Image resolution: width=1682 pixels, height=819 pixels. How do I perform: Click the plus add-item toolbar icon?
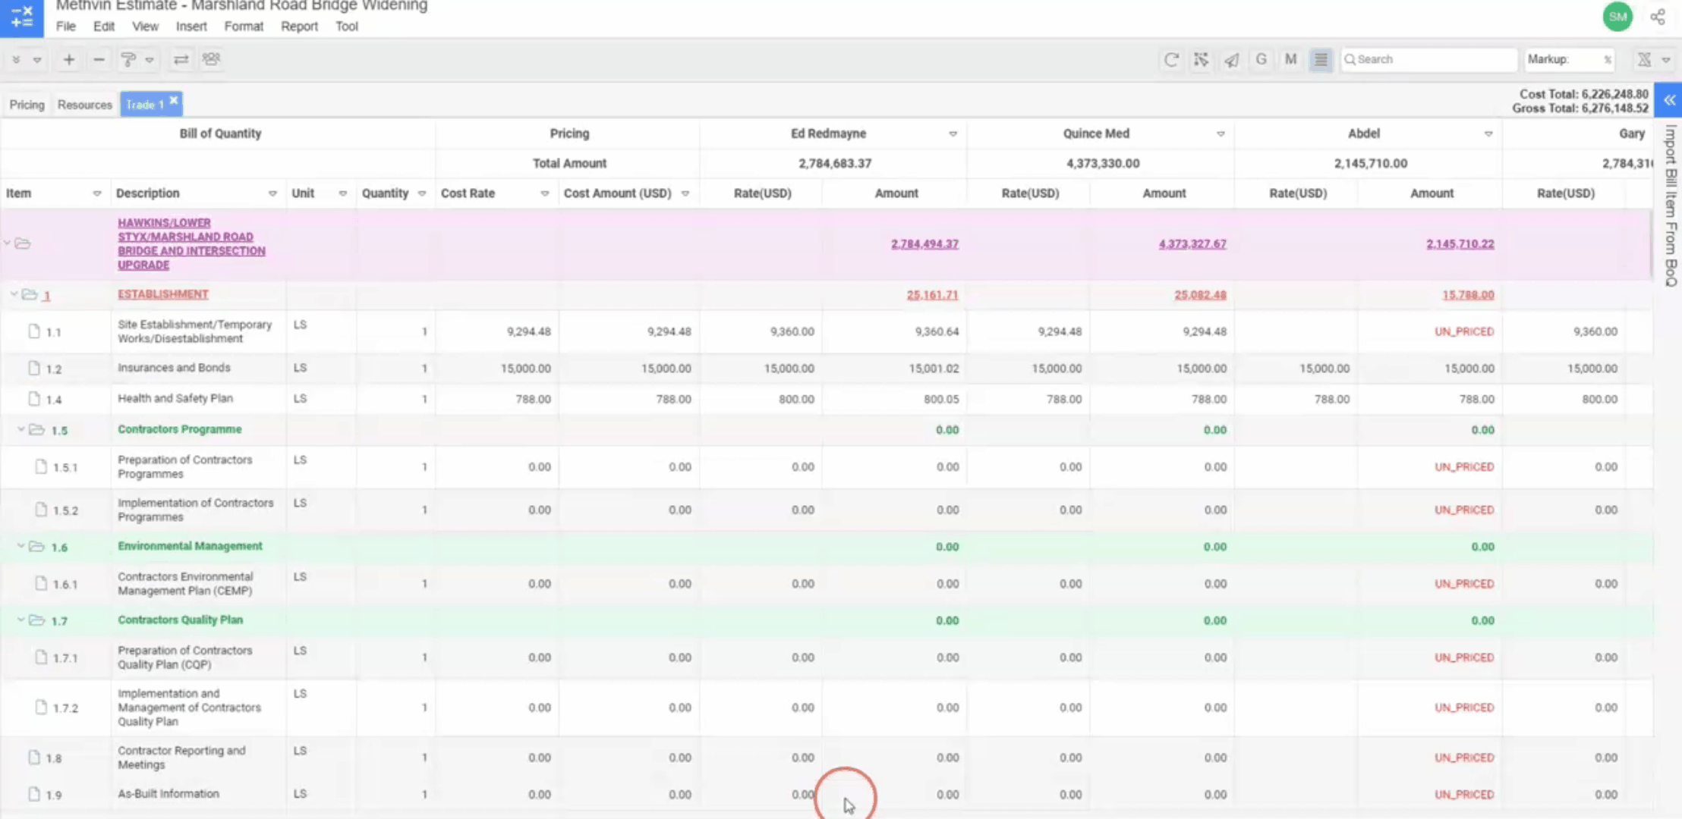tap(68, 59)
